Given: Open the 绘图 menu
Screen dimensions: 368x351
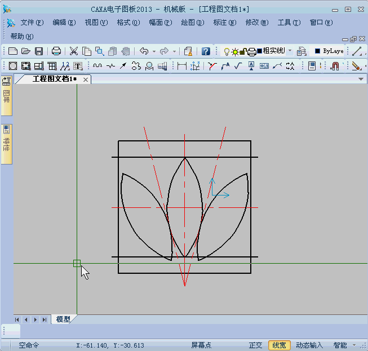Looking at the screenshot, I should click(192, 23).
